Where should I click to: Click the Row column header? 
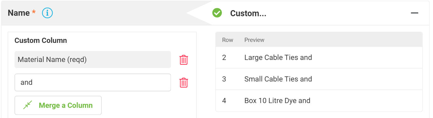coord(227,40)
